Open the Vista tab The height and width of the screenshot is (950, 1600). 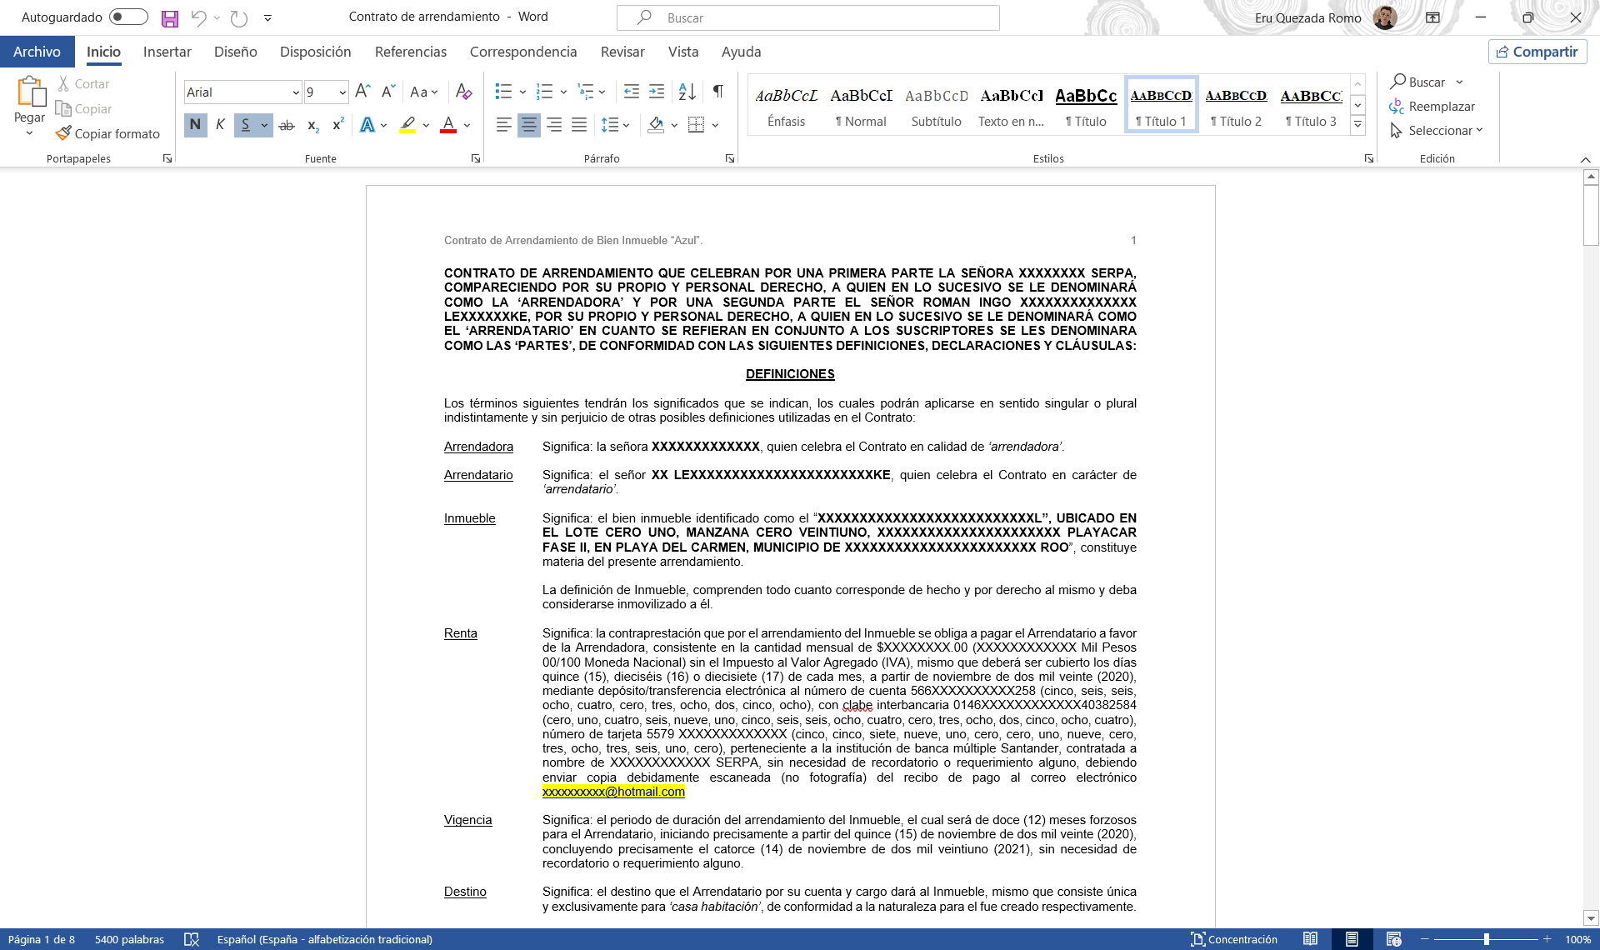[x=683, y=52]
